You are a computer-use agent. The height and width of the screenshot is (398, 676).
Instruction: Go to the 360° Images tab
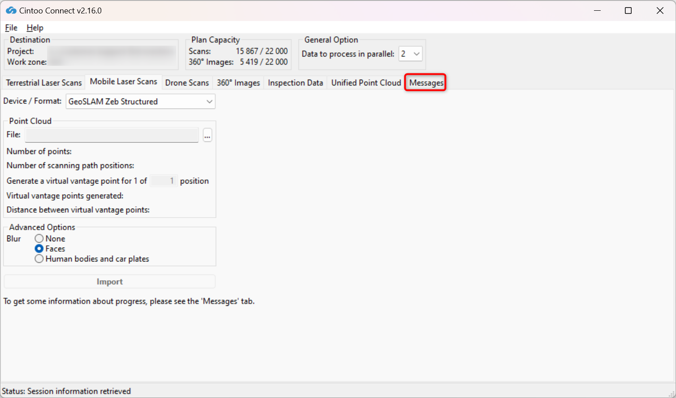click(238, 83)
